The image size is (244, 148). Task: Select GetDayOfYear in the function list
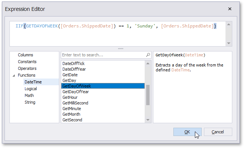pos(103,92)
